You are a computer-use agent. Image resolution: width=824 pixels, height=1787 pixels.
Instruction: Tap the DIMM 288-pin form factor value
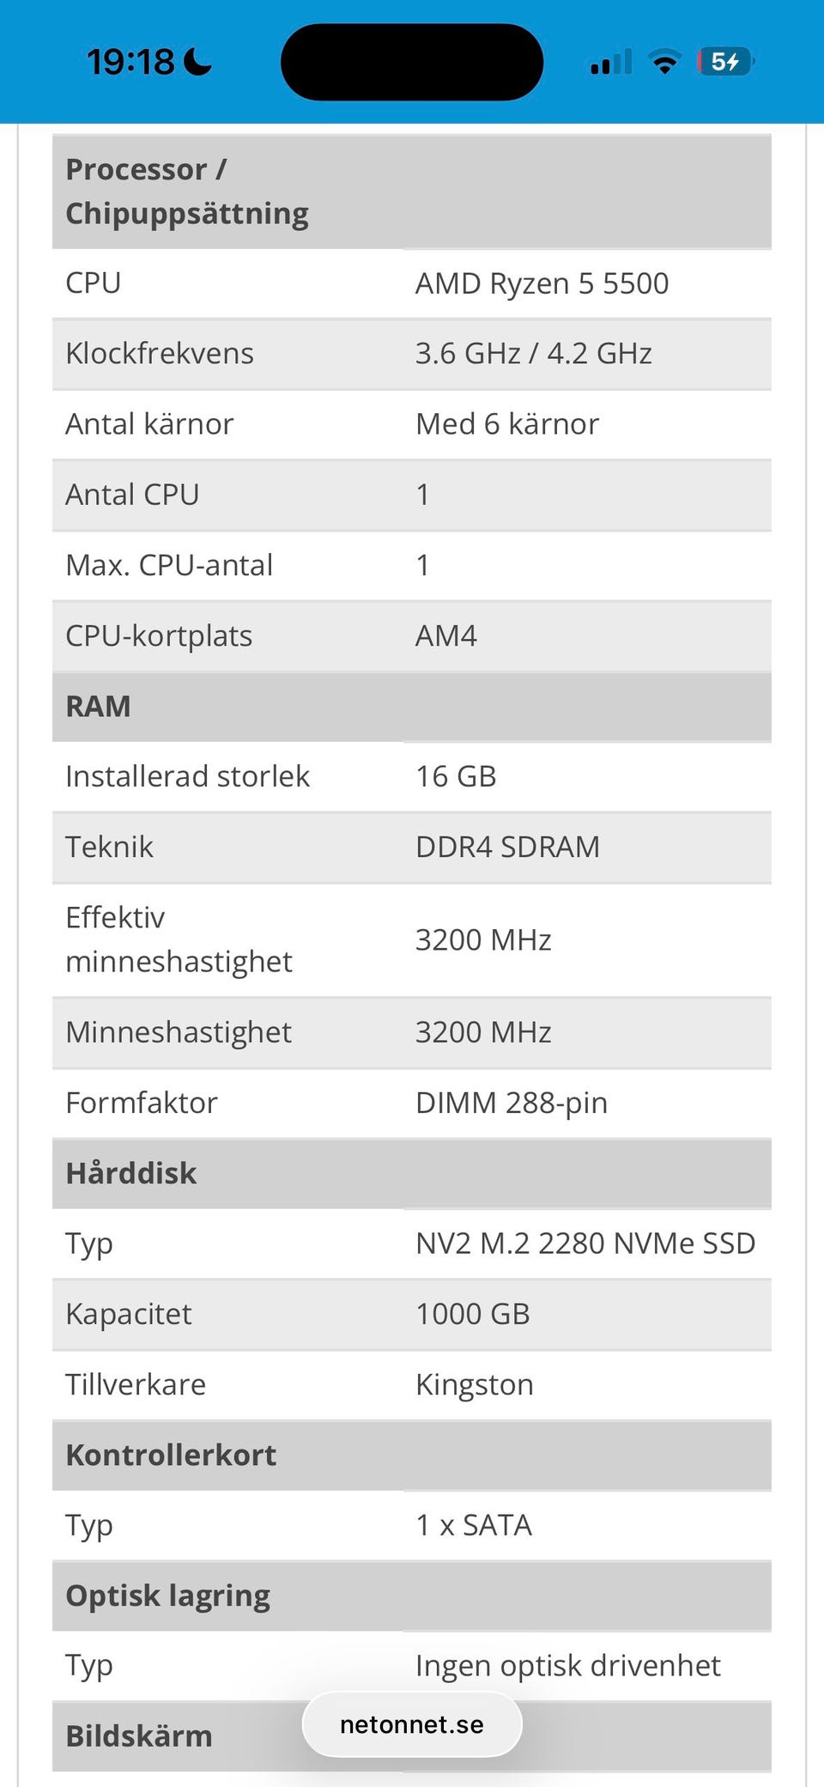tap(512, 1103)
